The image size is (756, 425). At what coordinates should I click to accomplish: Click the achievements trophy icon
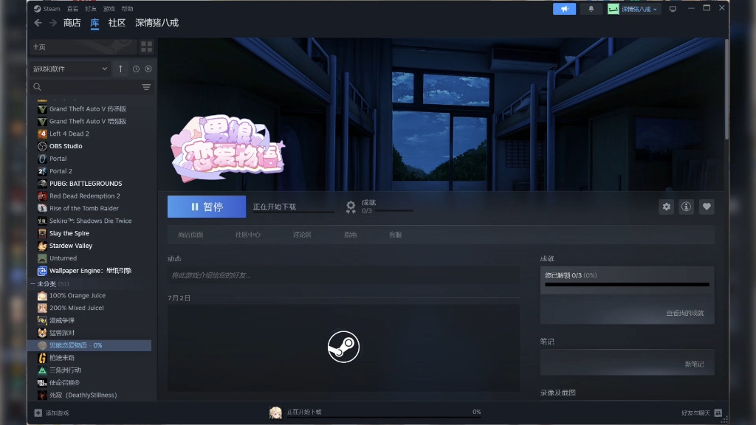click(351, 207)
